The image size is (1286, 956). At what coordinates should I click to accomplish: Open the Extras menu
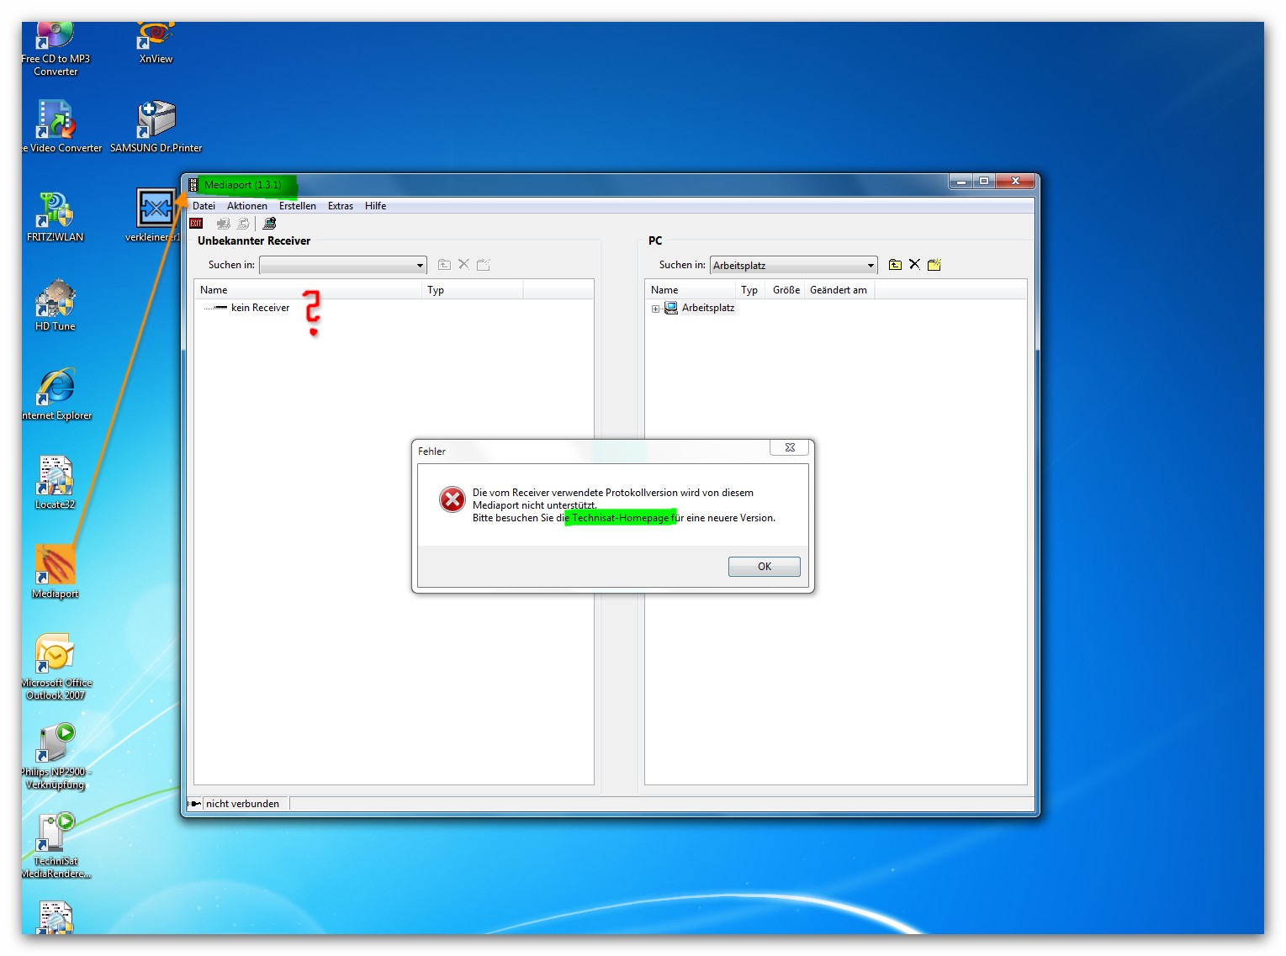(341, 206)
